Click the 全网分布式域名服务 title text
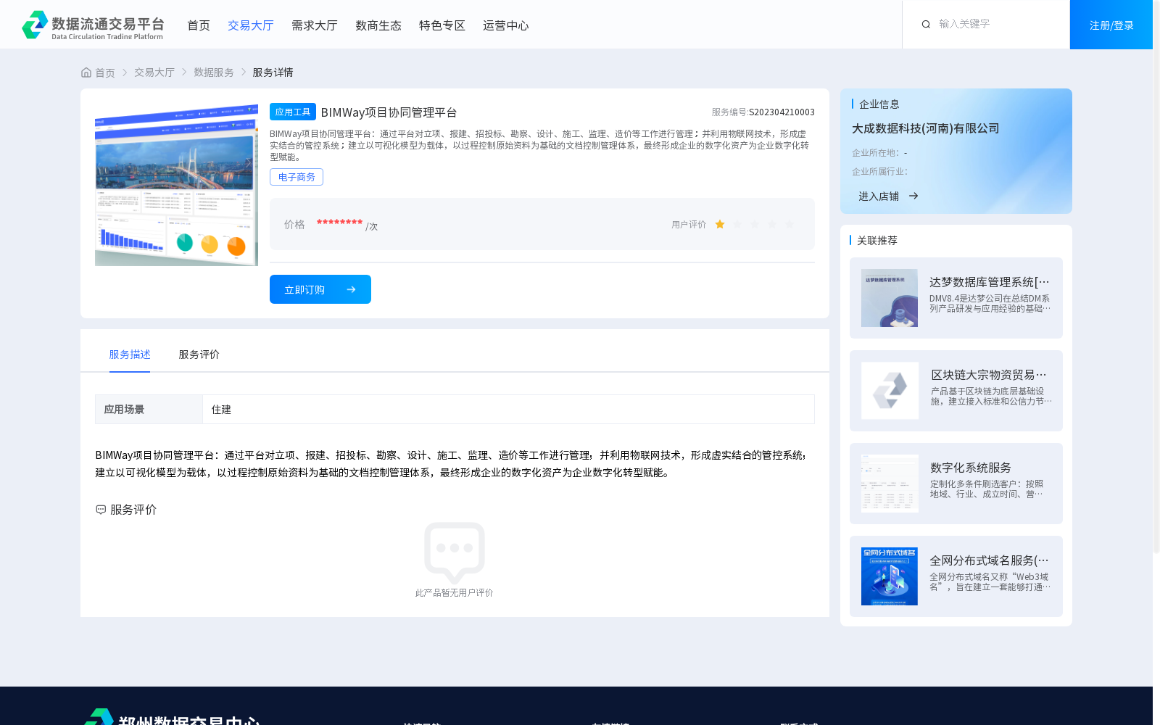 click(x=990, y=560)
